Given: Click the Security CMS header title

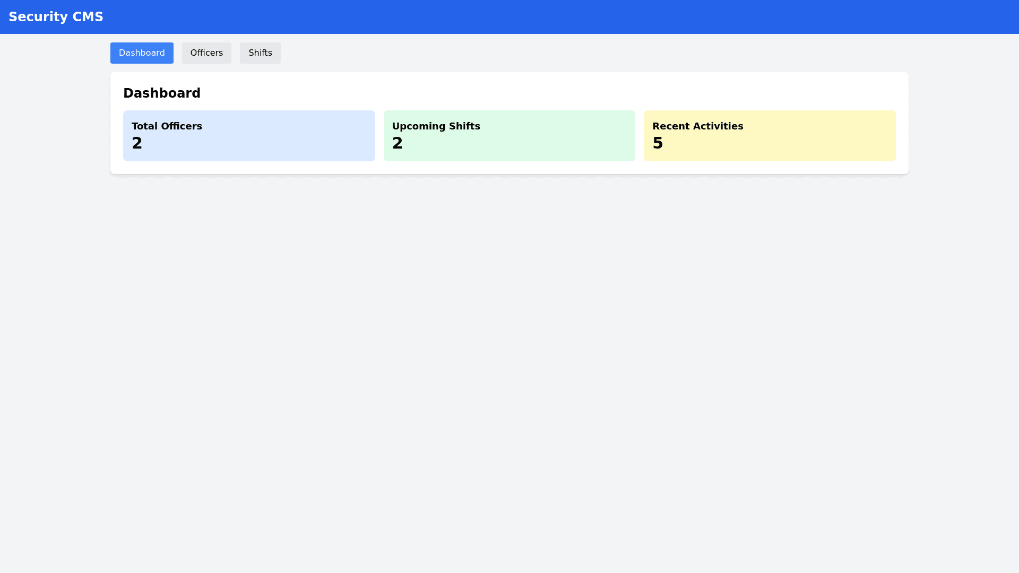Looking at the screenshot, I should click(x=56, y=17).
